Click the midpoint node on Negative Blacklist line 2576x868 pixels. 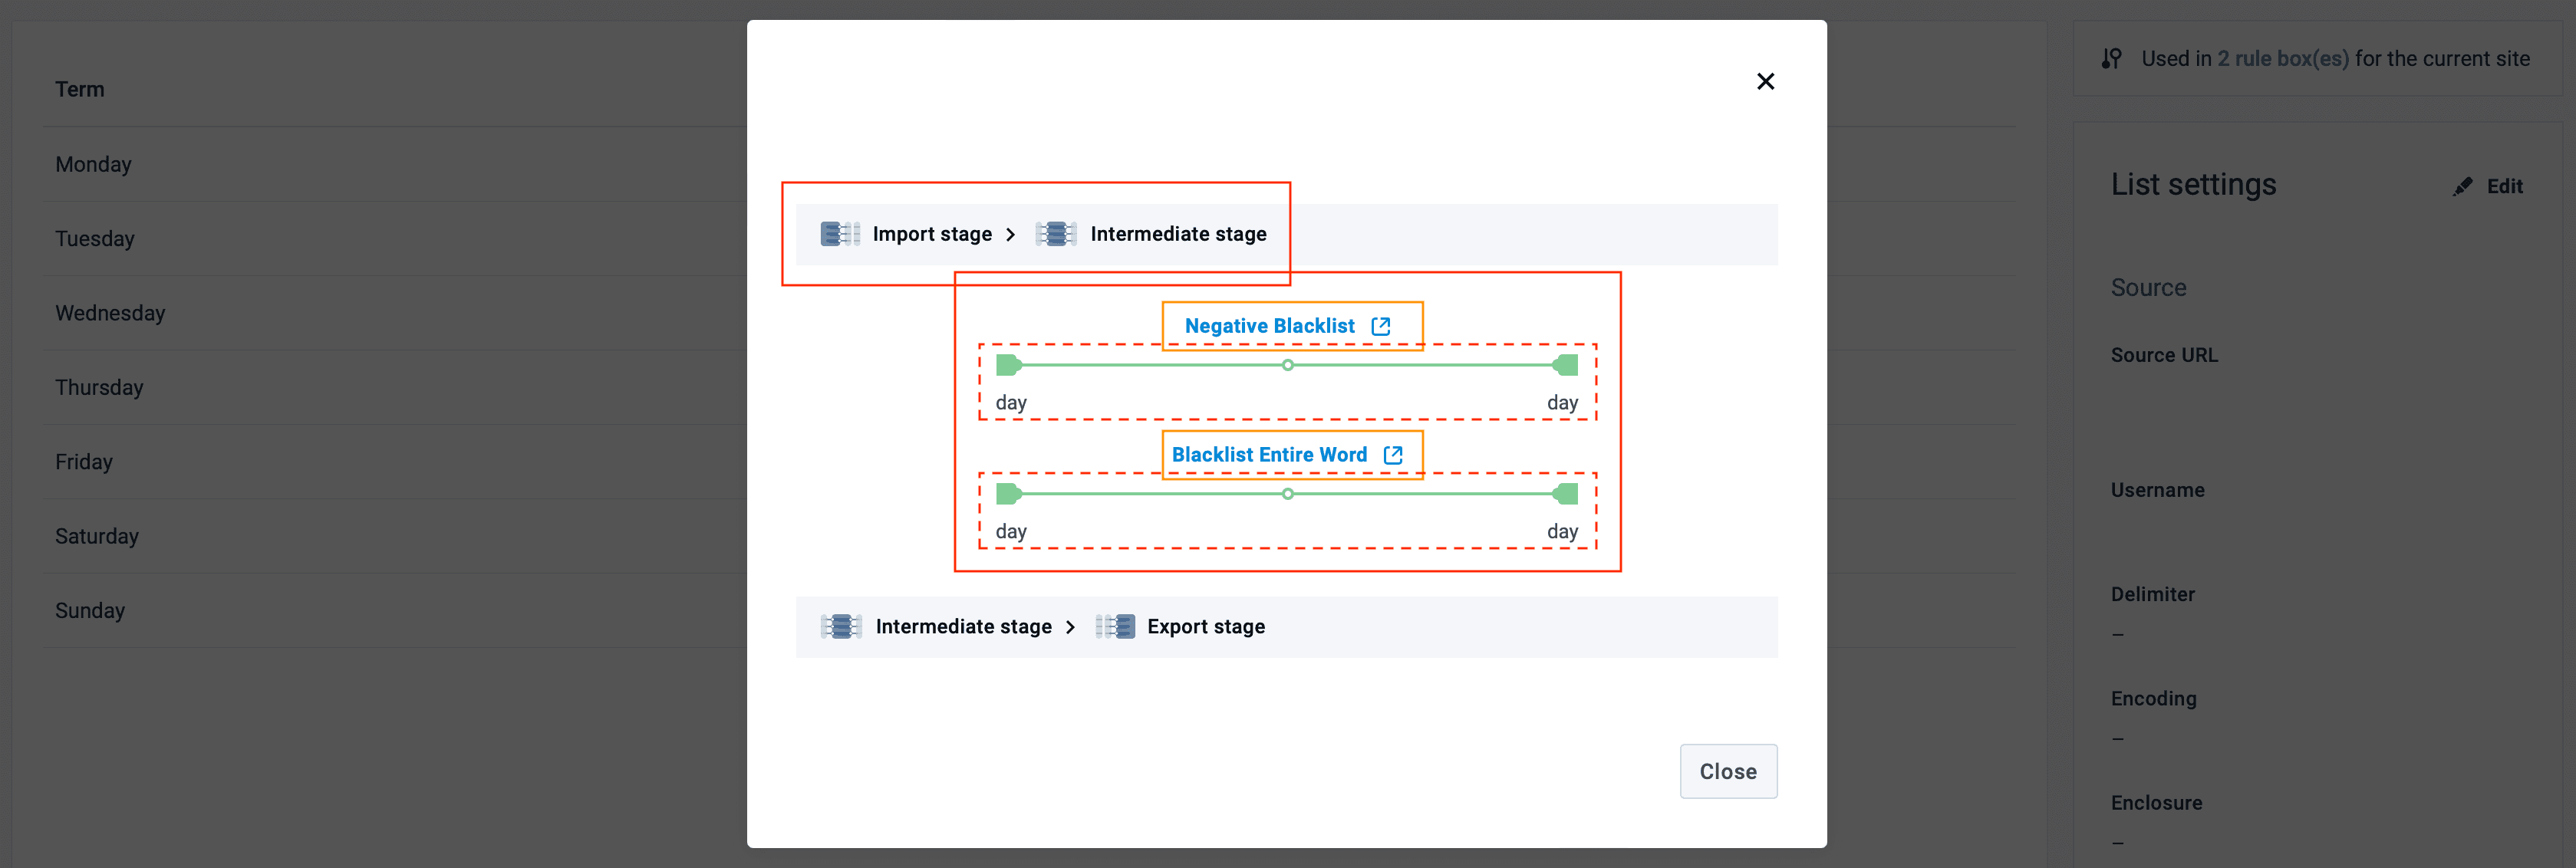coord(1288,365)
